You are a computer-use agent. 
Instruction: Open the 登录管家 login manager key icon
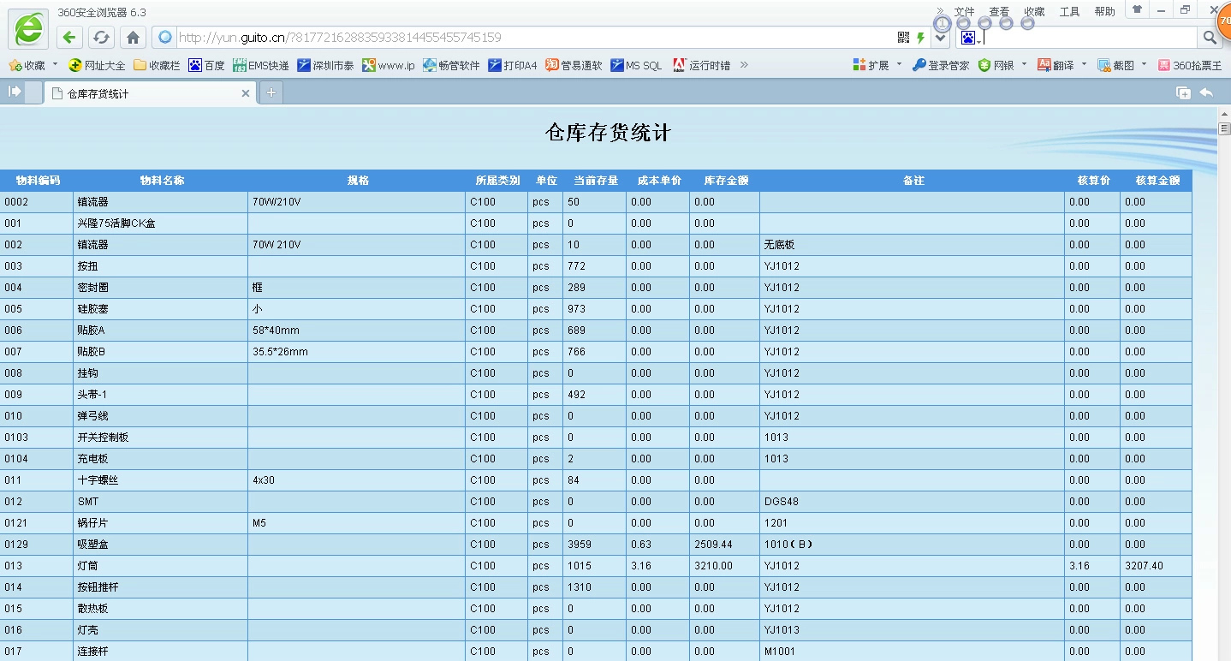pyautogui.click(x=919, y=65)
